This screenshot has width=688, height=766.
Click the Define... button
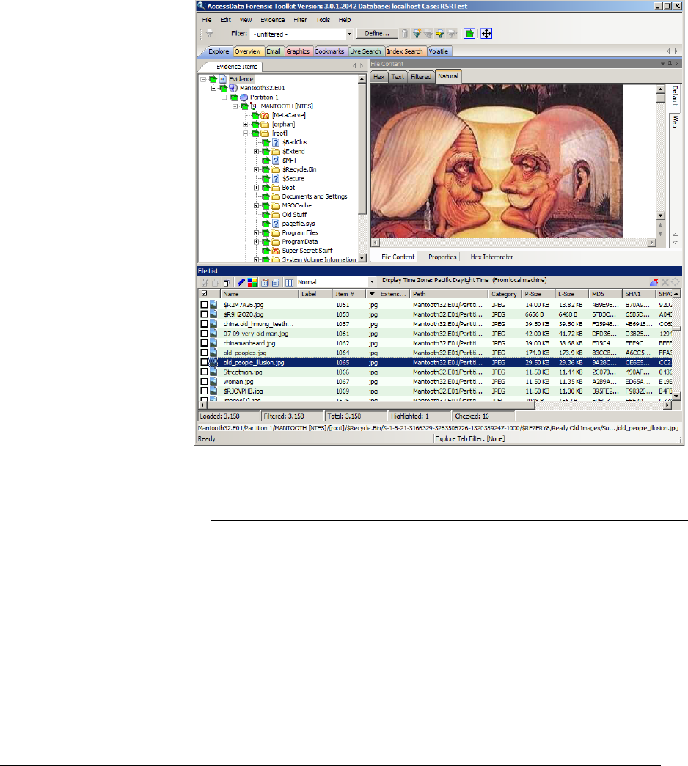[377, 34]
